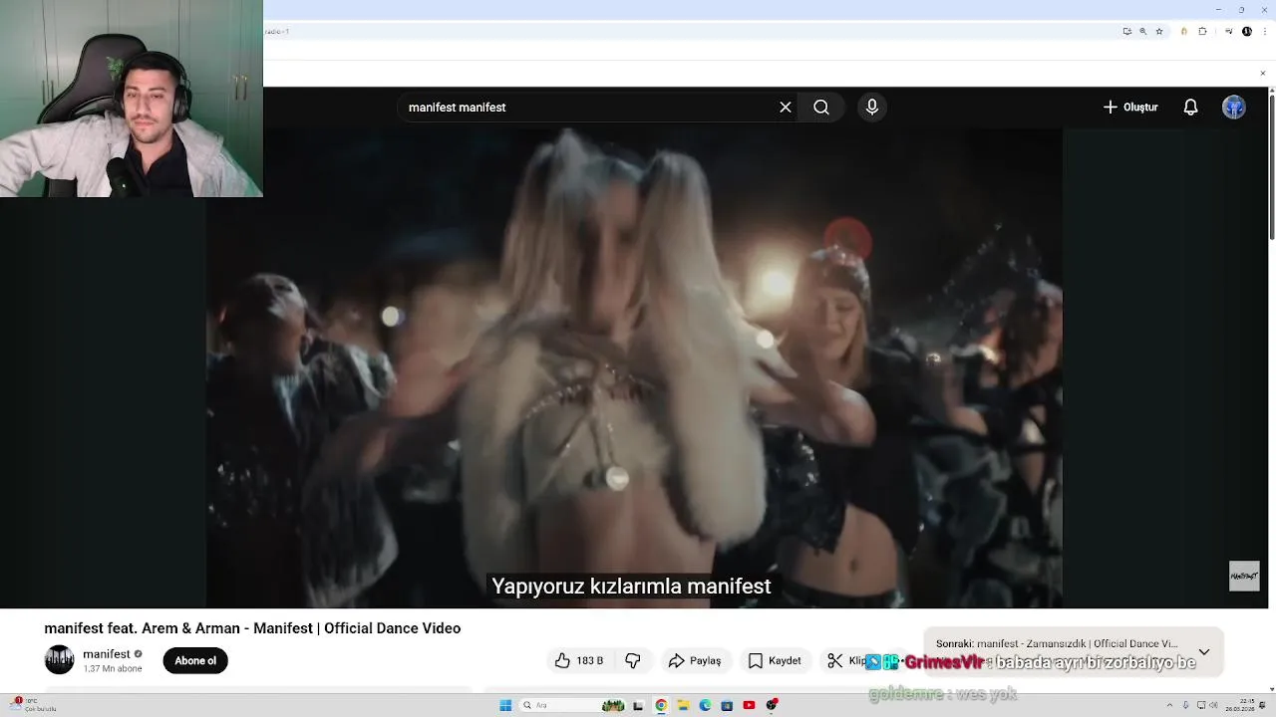Save the video with Kaydet
The height and width of the screenshot is (717, 1276).
[x=775, y=660]
